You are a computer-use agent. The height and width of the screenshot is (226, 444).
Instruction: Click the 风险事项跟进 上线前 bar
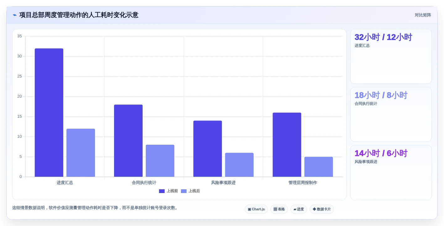[207, 149]
